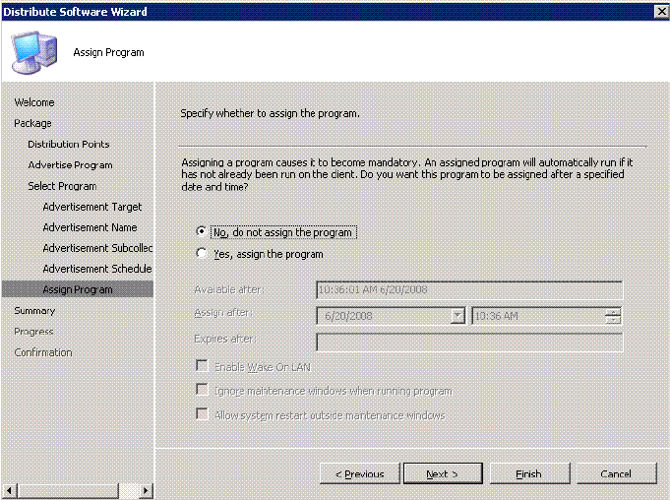This screenshot has width=670, height=500.
Task: Click the sidebar horizontal scrollbar thumb
Action: pos(68,490)
